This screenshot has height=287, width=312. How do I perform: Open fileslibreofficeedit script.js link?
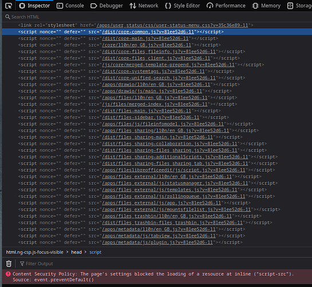173,170
